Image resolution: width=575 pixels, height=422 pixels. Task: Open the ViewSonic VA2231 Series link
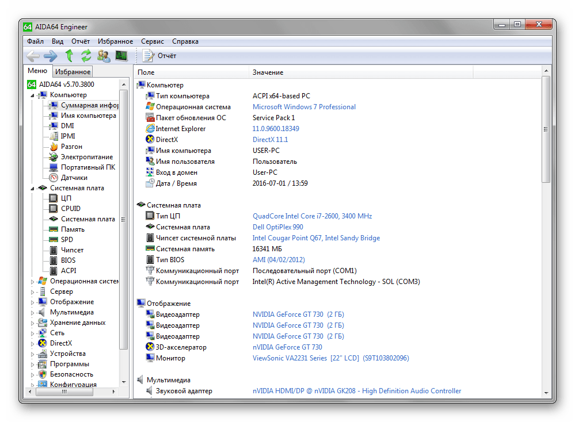point(331,358)
